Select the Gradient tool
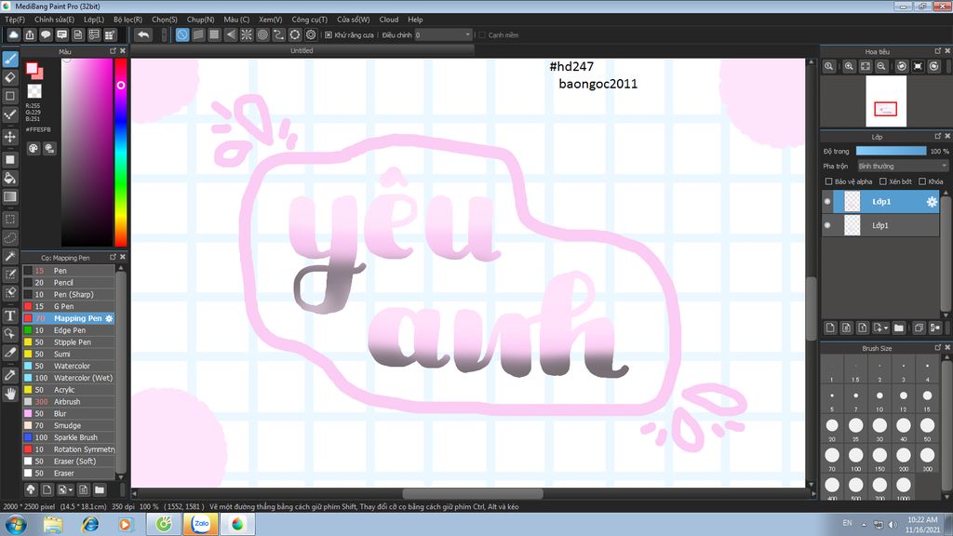 (x=10, y=196)
